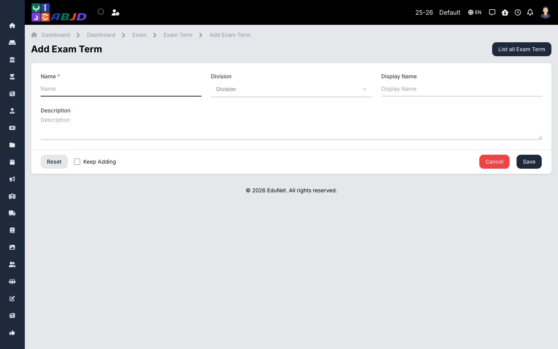Go to the second Dashboard breadcrumb
This screenshot has height=349, width=558.
point(101,35)
